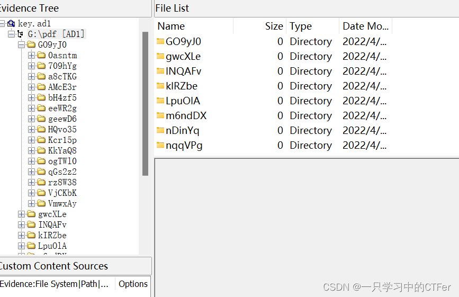Click the gwcXLe folder icon in File List
Image resolution: width=459 pixels, height=297 pixels.
pos(160,56)
